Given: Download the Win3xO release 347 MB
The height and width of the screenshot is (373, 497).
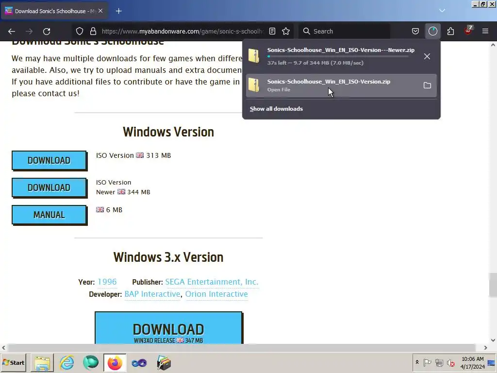Looking at the screenshot, I should pos(168,328).
